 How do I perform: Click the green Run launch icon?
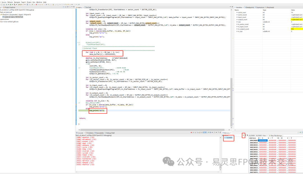10,5
